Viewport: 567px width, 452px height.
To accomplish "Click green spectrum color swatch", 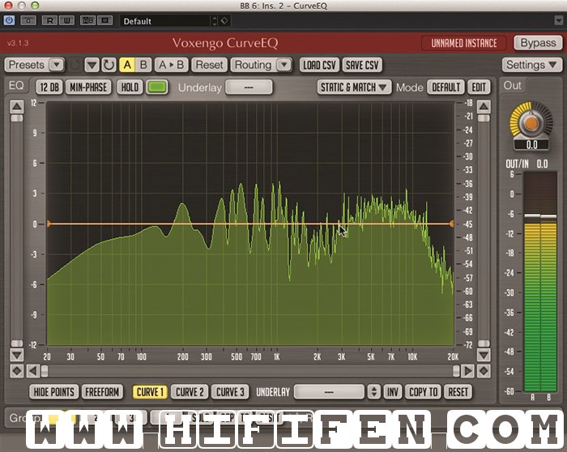I will (x=157, y=87).
